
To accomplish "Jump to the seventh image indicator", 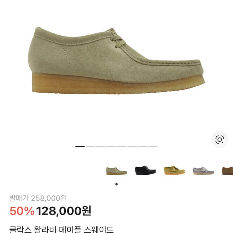I will [142, 147].
